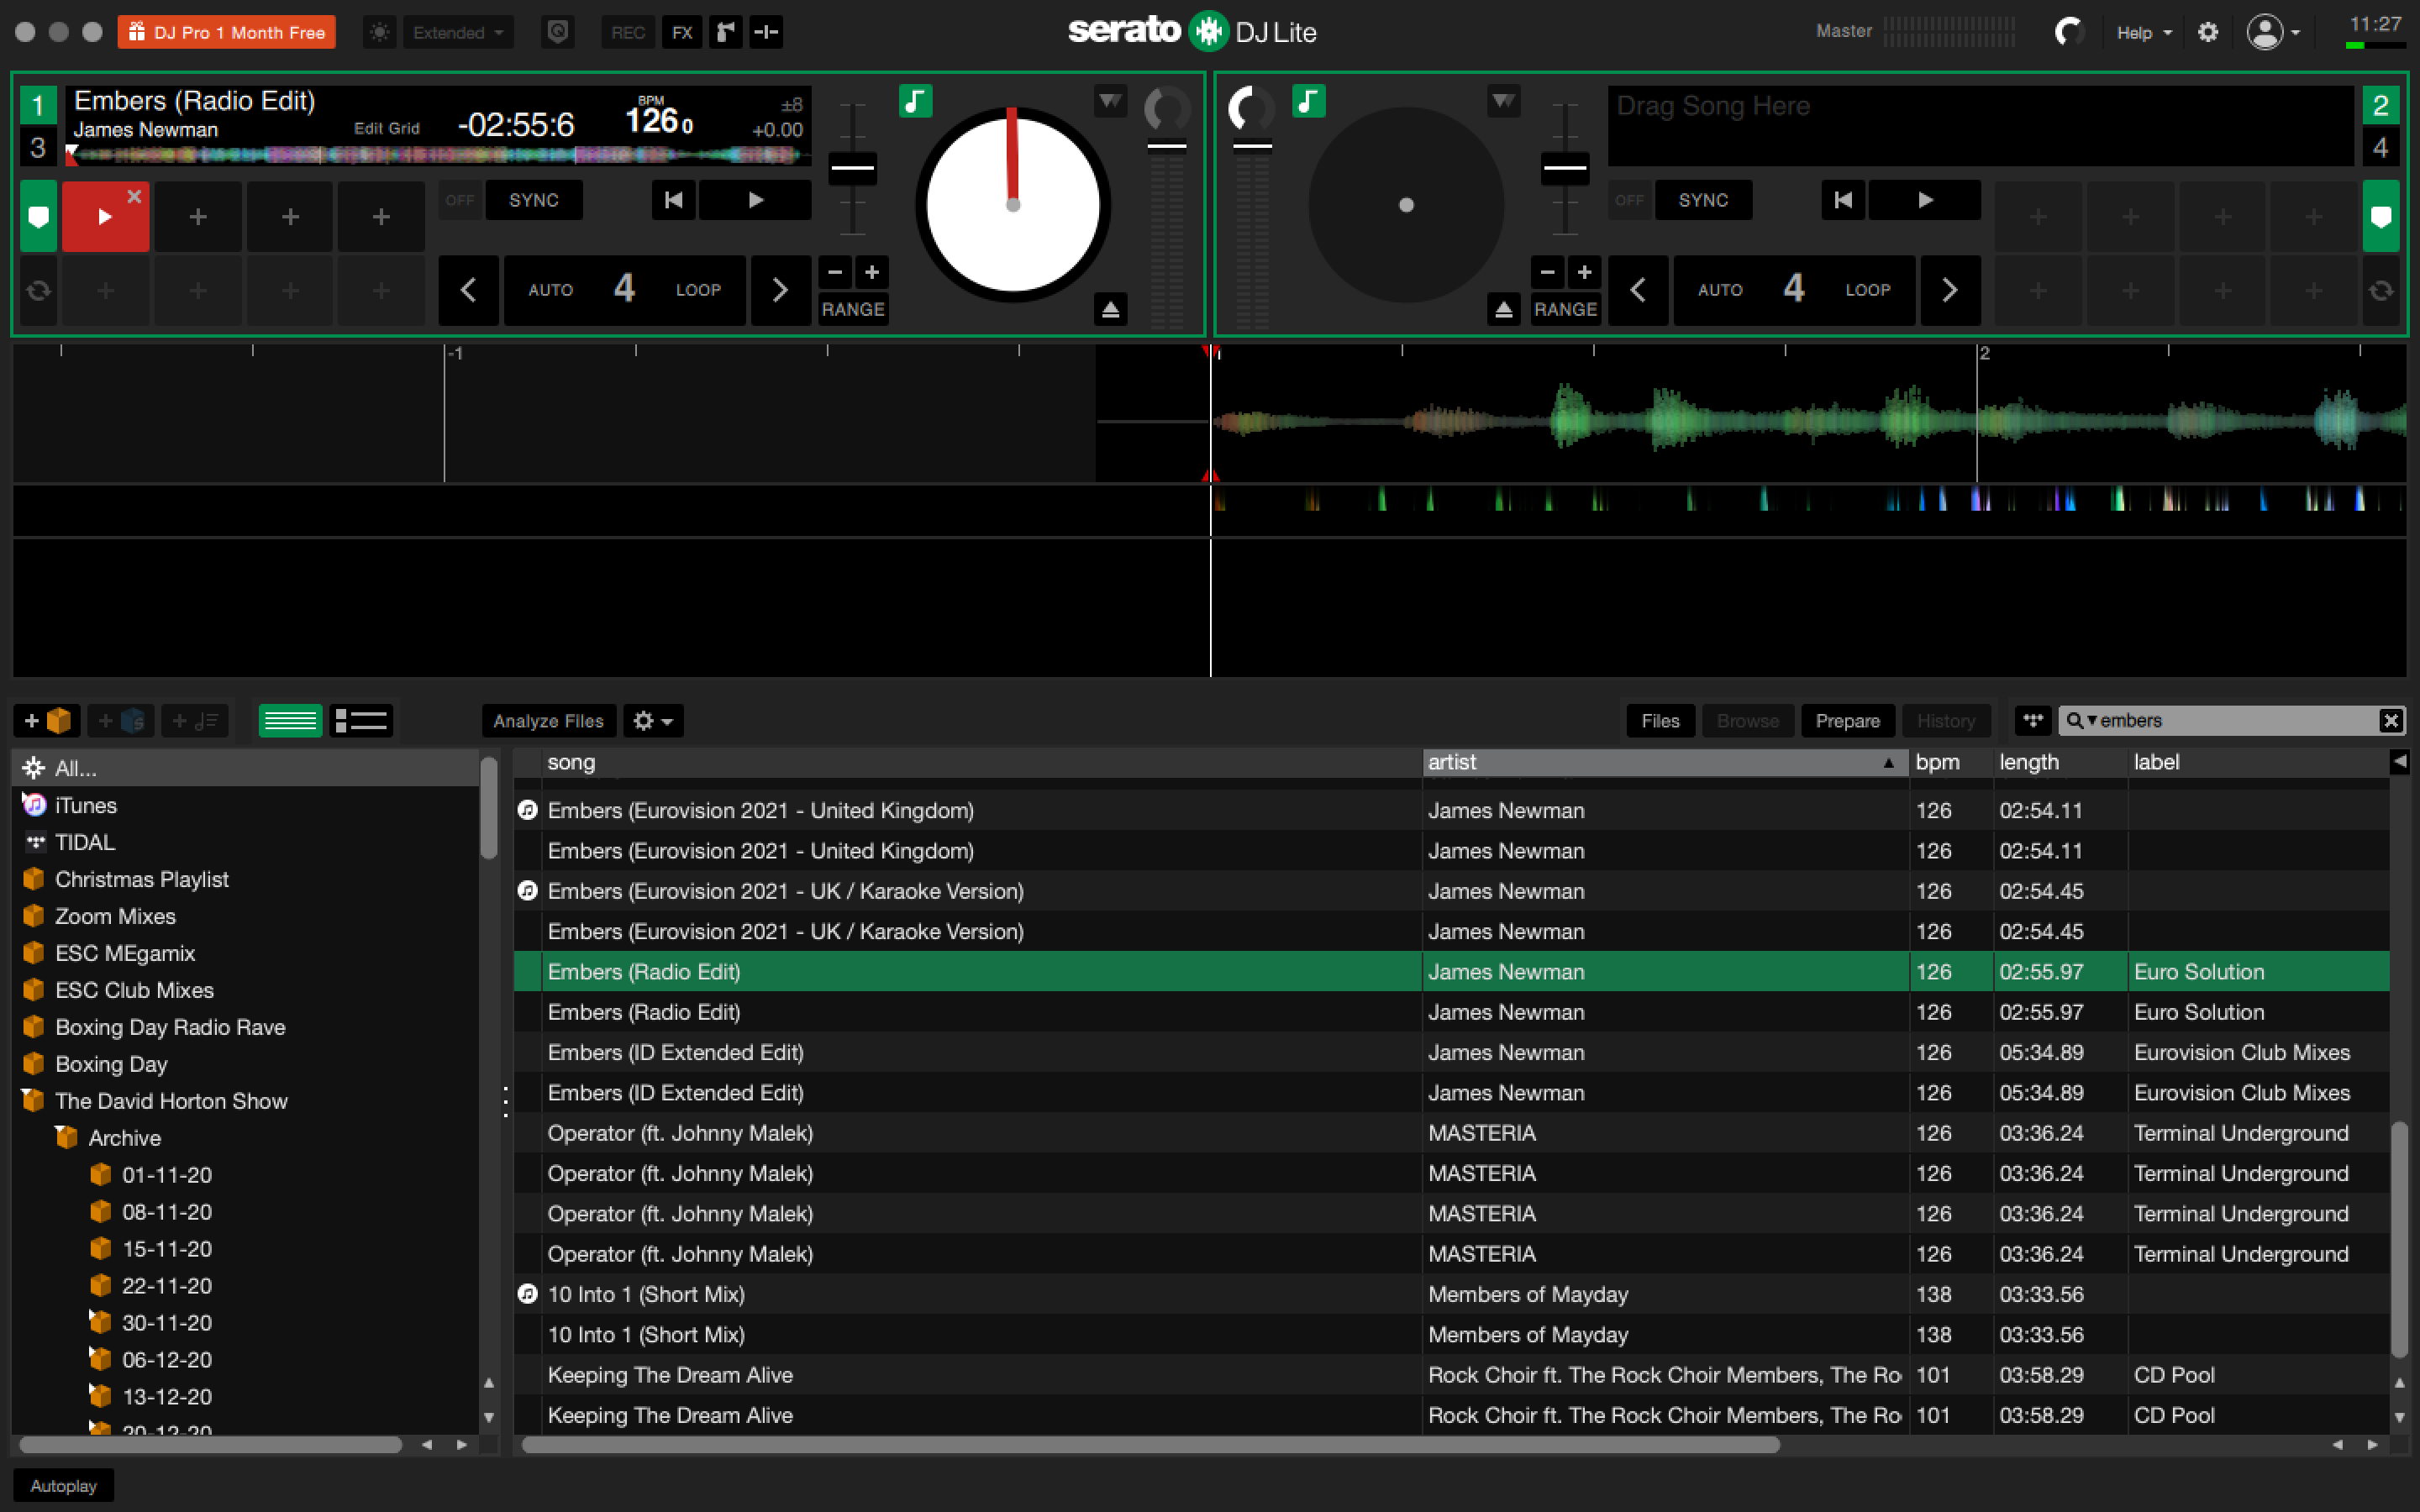
Task: Click Edit Grid on deck 1
Action: [386, 129]
